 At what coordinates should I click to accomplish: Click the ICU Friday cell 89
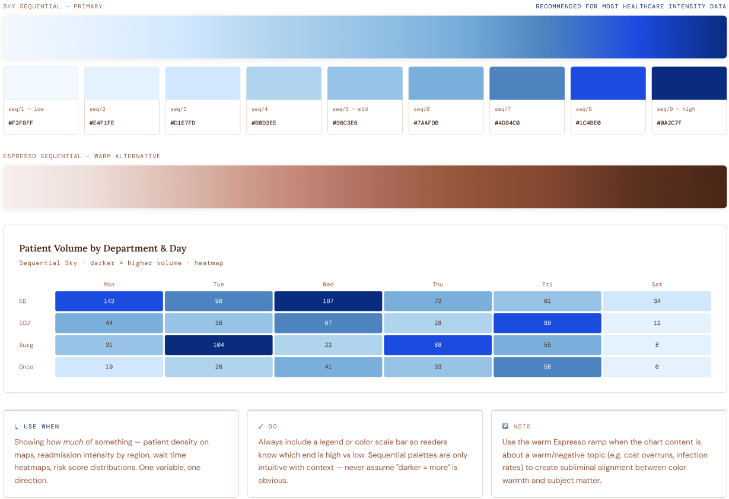547,323
